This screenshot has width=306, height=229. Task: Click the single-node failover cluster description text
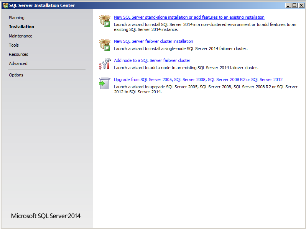[181, 49]
